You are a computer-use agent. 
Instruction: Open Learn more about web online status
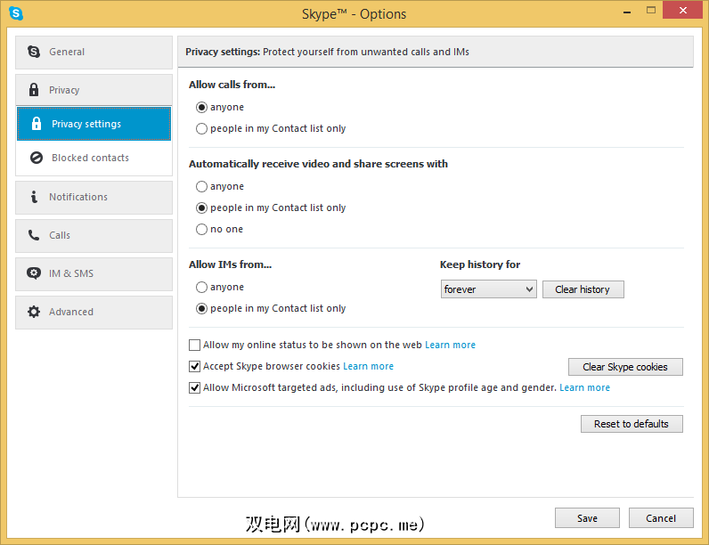[x=450, y=345]
